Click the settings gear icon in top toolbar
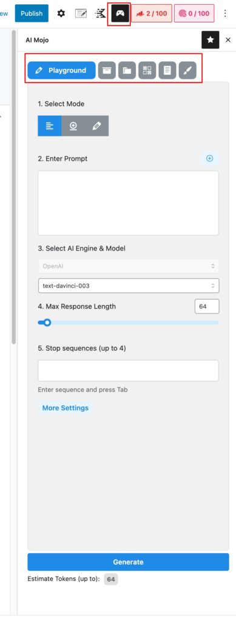Screen dimensions: 236x621 click(61, 13)
